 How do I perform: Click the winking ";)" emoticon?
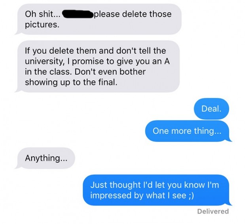pos(191,196)
